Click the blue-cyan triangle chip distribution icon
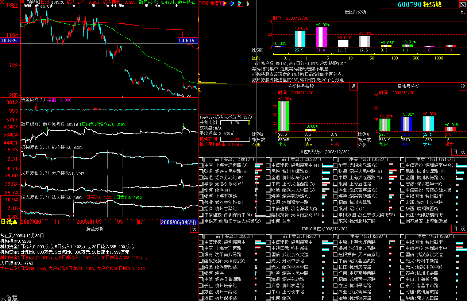The height and width of the screenshot is (301, 467). tap(232, 4)
